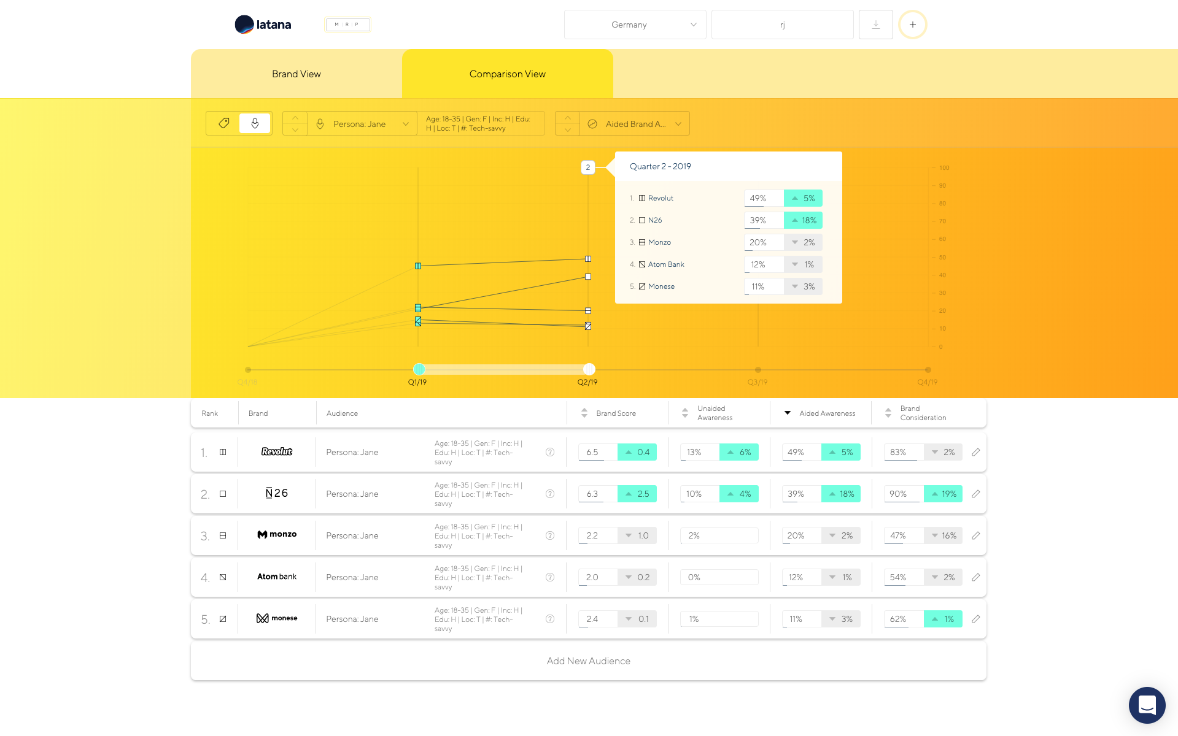1178x736 pixels.
Task: Click N26 marker icon in table row
Action: coord(223,494)
